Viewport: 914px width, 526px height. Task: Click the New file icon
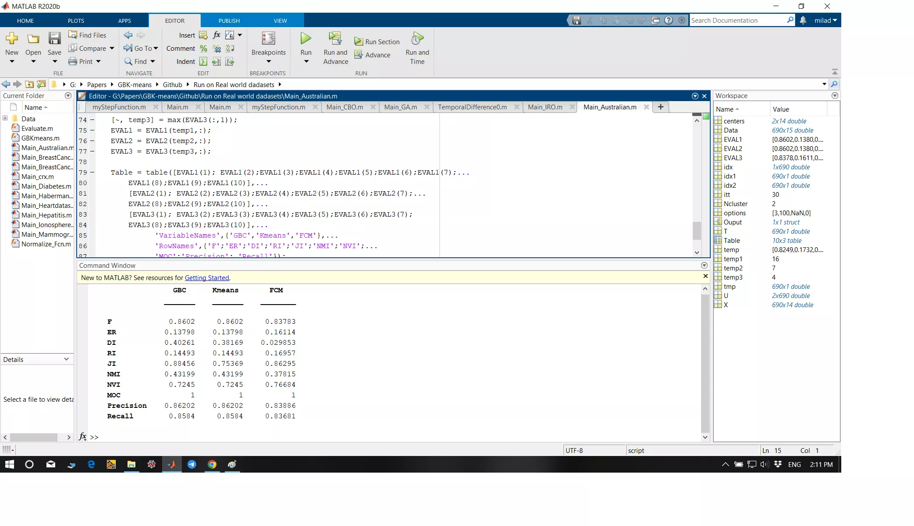12,39
